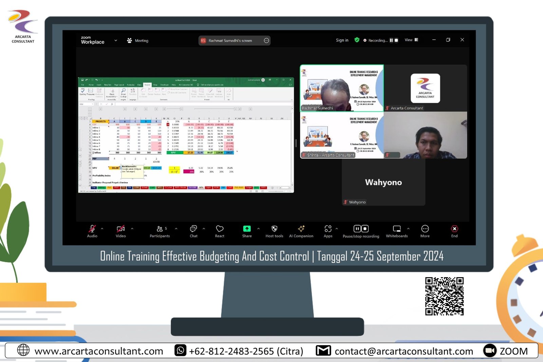543x362 pixels.
Task: Toggle Pause/stop recording control
Action: coord(361,231)
